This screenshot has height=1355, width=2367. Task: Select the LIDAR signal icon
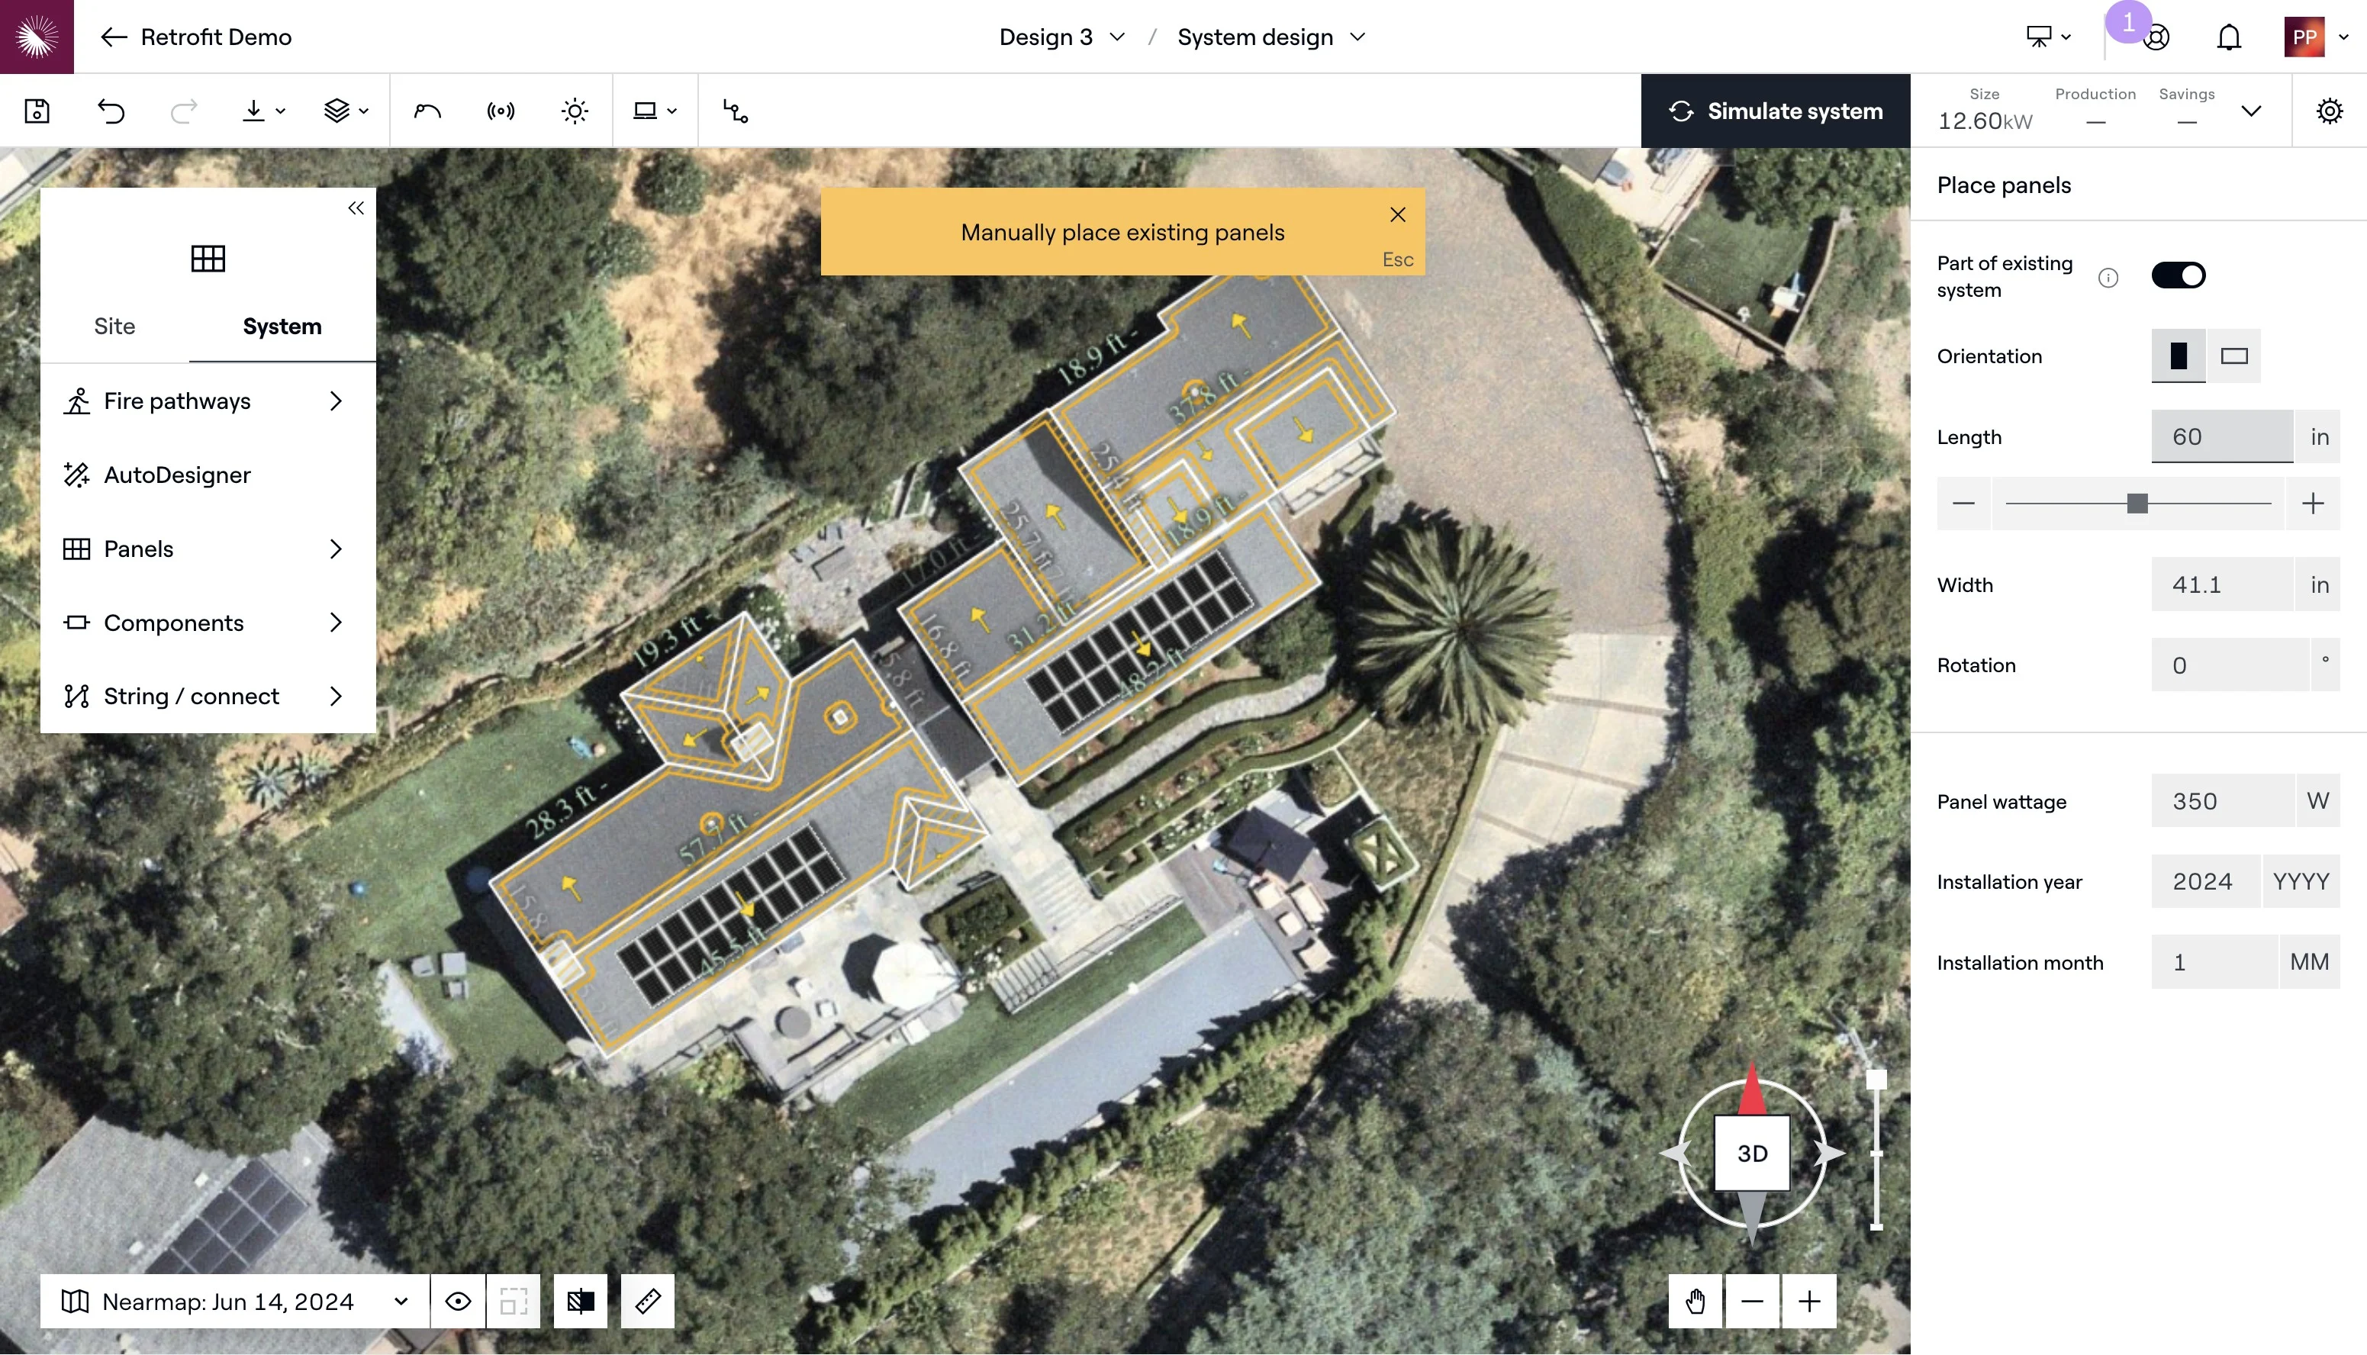pos(501,111)
